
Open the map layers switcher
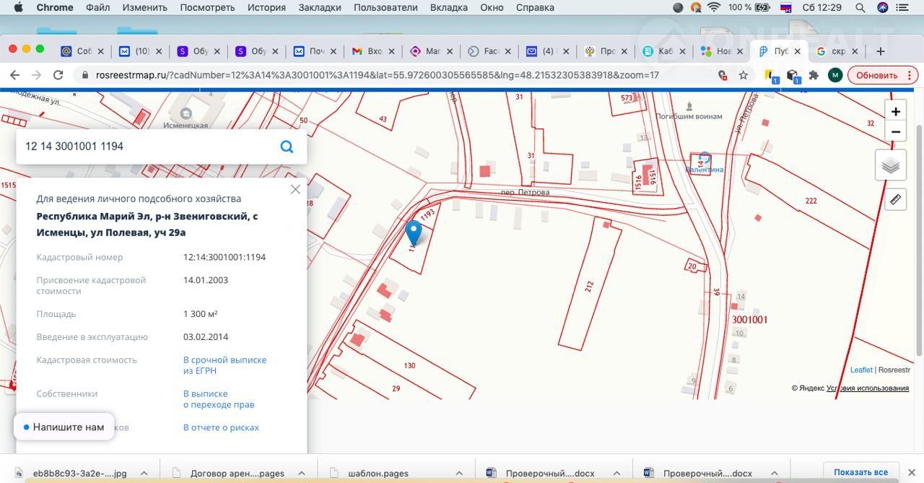tap(891, 166)
